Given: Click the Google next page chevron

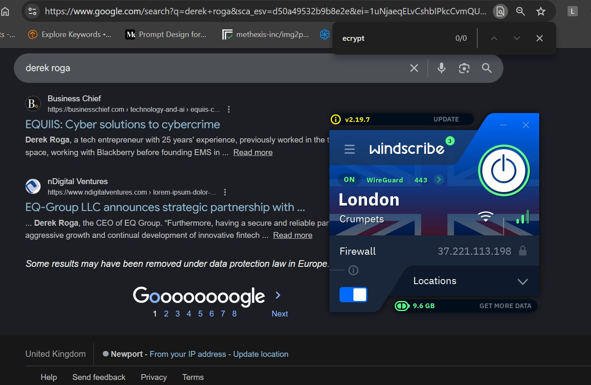Looking at the screenshot, I should pyautogui.click(x=278, y=295).
